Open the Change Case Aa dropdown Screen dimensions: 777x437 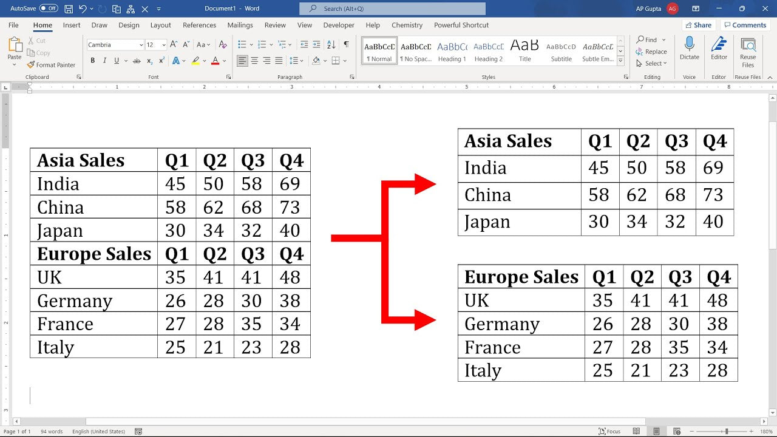[203, 44]
